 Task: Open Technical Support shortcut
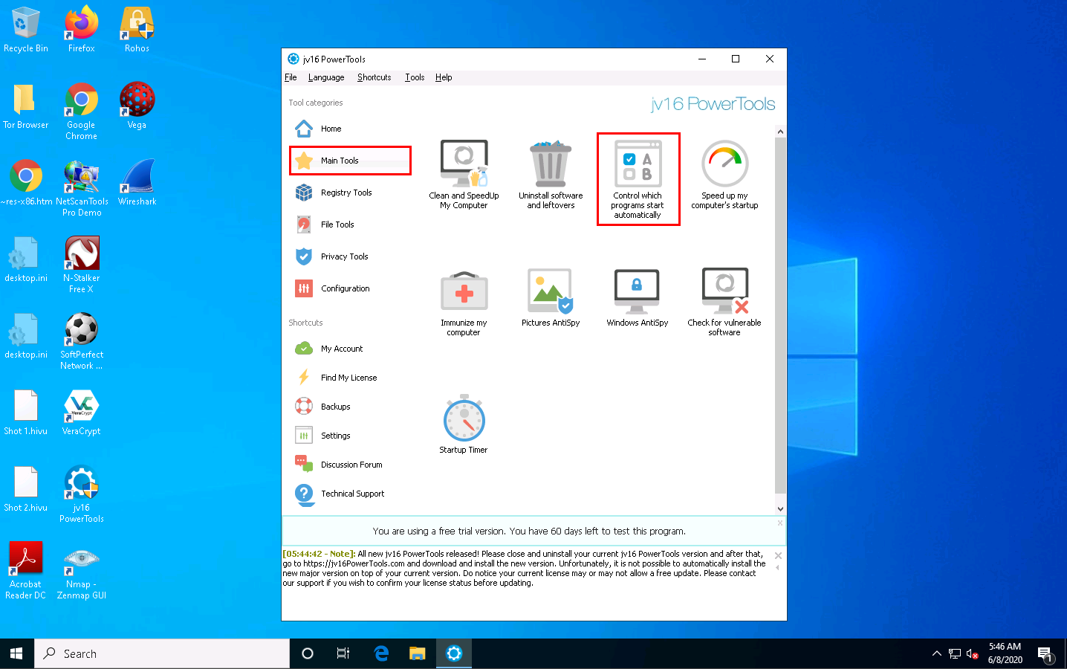(x=340, y=494)
